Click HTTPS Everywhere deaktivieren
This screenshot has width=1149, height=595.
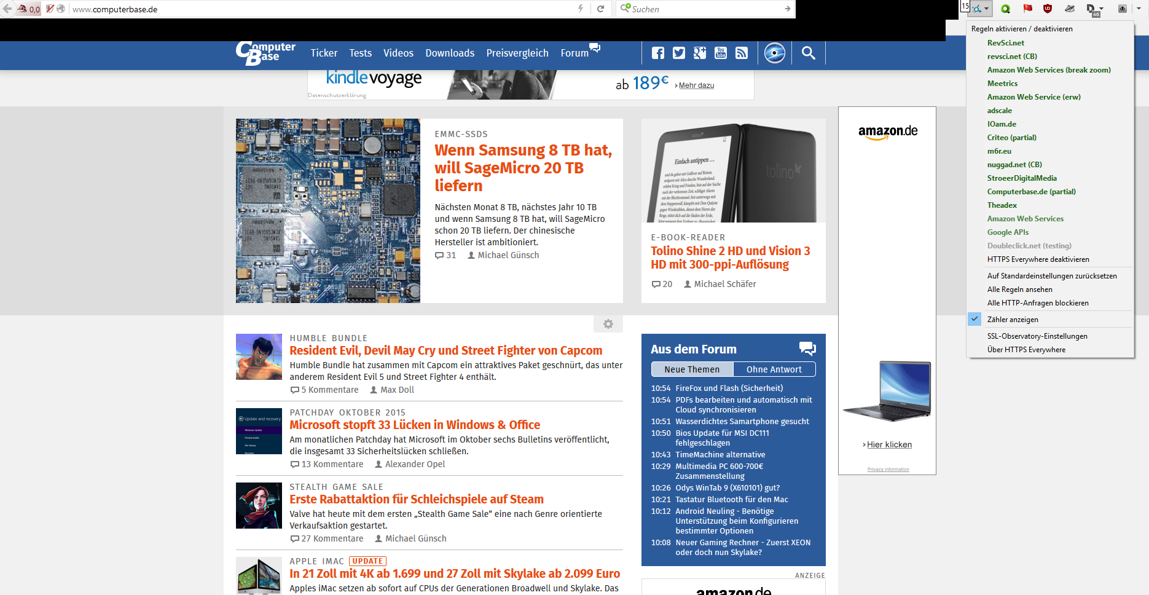(x=1038, y=259)
